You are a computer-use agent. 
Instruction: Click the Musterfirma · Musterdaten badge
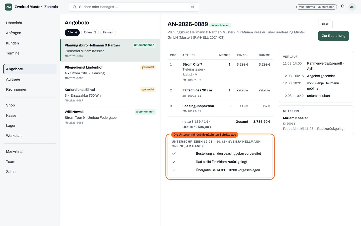[x=316, y=7]
